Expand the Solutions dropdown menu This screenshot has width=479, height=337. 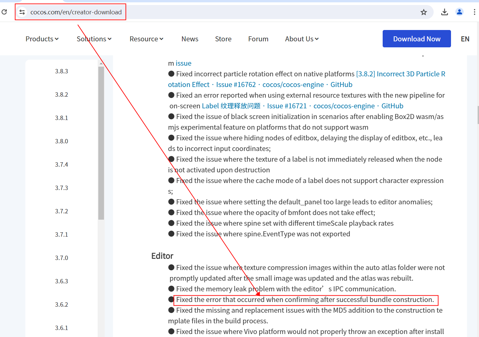pyautogui.click(x=94, y=39)
